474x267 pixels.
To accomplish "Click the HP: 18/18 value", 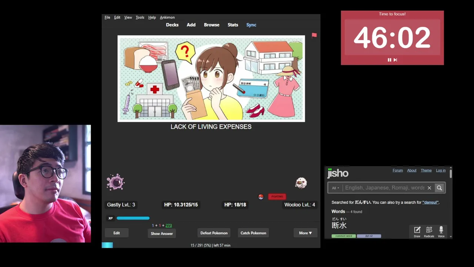I will pos(235,205).
